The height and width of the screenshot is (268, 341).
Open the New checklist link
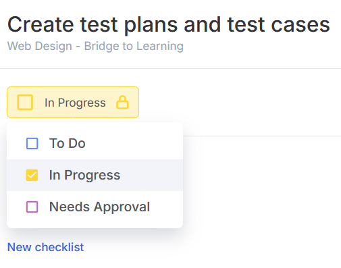[45, 247]
